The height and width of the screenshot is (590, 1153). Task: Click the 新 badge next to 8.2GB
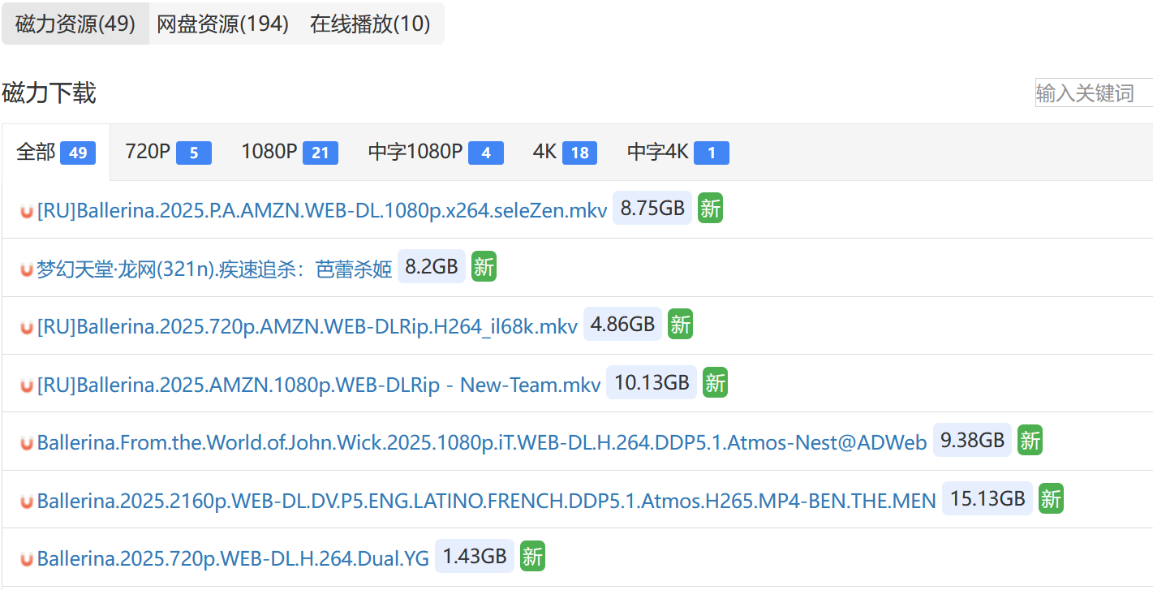tap(484, 267)
